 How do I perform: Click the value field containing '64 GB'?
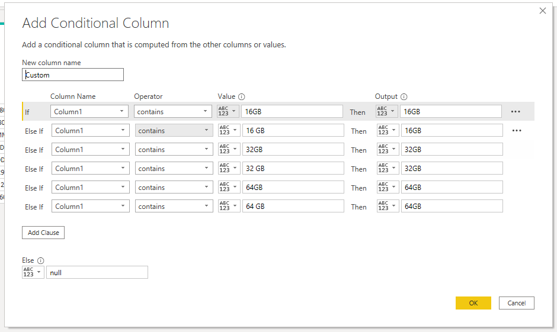293,206
